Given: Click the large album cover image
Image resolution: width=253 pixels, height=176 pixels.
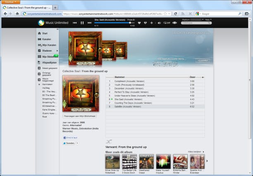Looking at the screenshot, I should tap(81, 94).
